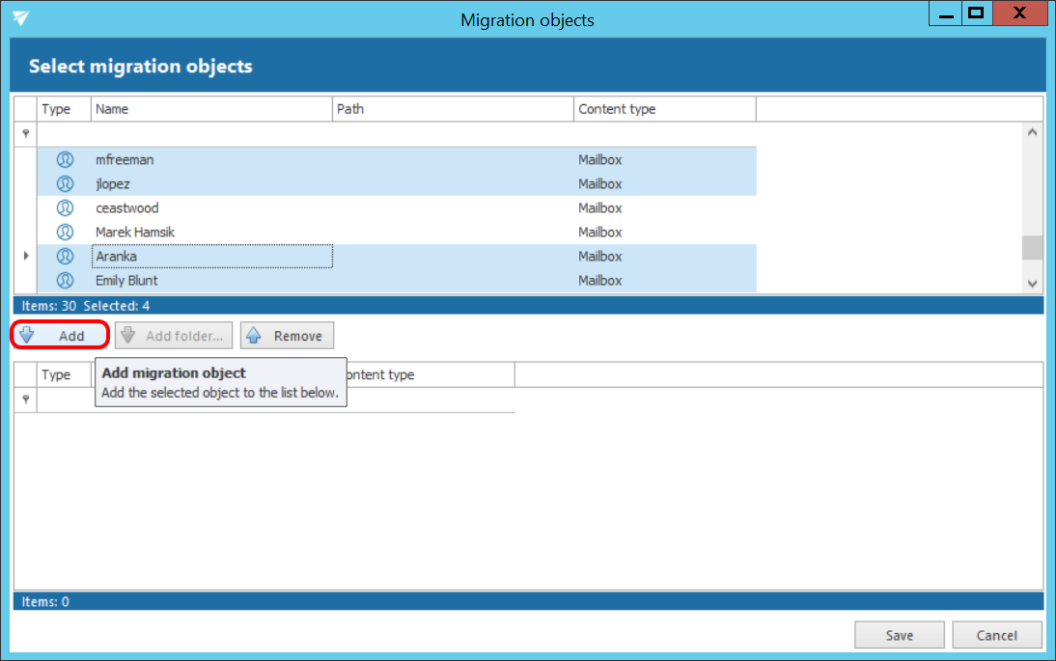The image size is (1056, 661).
Task: Cancel the migration objects dialog
Action: click(x=996, y=635)
